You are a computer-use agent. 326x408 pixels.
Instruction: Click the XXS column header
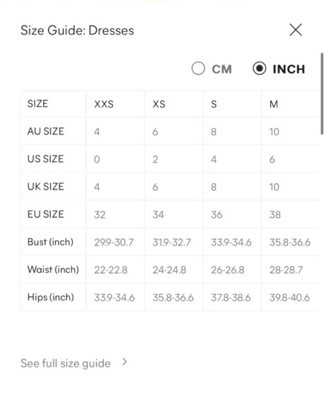pyautogui.click(x=104, y=104)
